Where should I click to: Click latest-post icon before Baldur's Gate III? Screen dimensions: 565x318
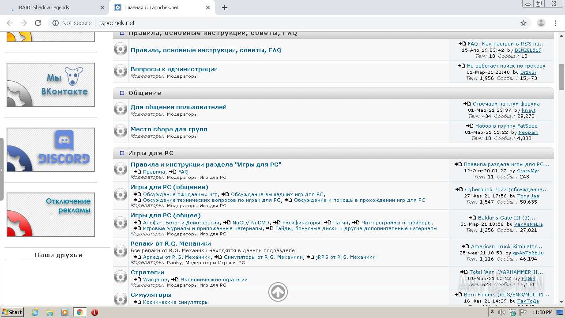[x=472, y=218]
